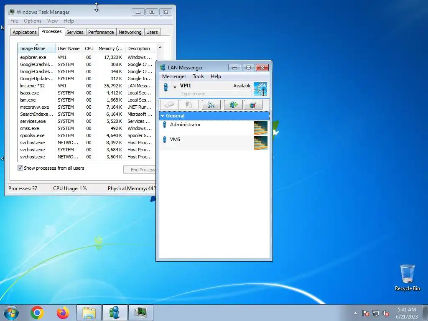Open the Help menu in Task Manager
The image size is (428, 321).
click(69, 21)
